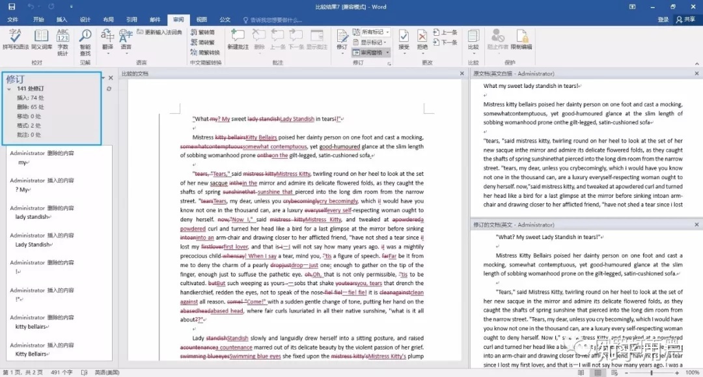This screenshot has height=377, width=703.
Task: Switch to the 插入 (Insert) tab
Action: tap(62, 20)
